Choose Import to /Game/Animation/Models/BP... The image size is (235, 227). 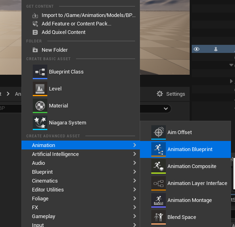(80, 15)
